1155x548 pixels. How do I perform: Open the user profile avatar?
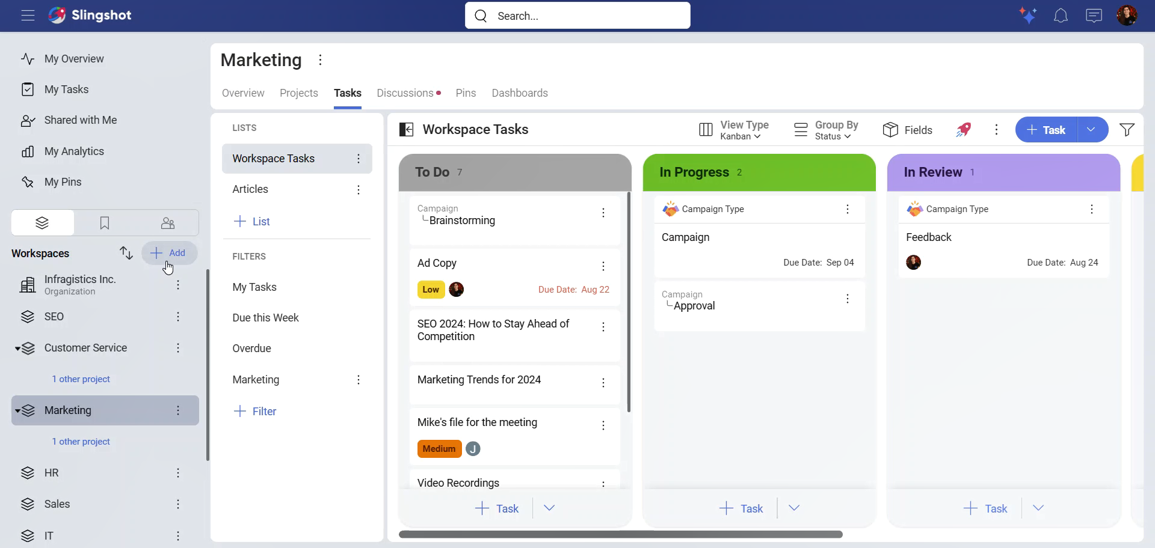coord(1127,16)
